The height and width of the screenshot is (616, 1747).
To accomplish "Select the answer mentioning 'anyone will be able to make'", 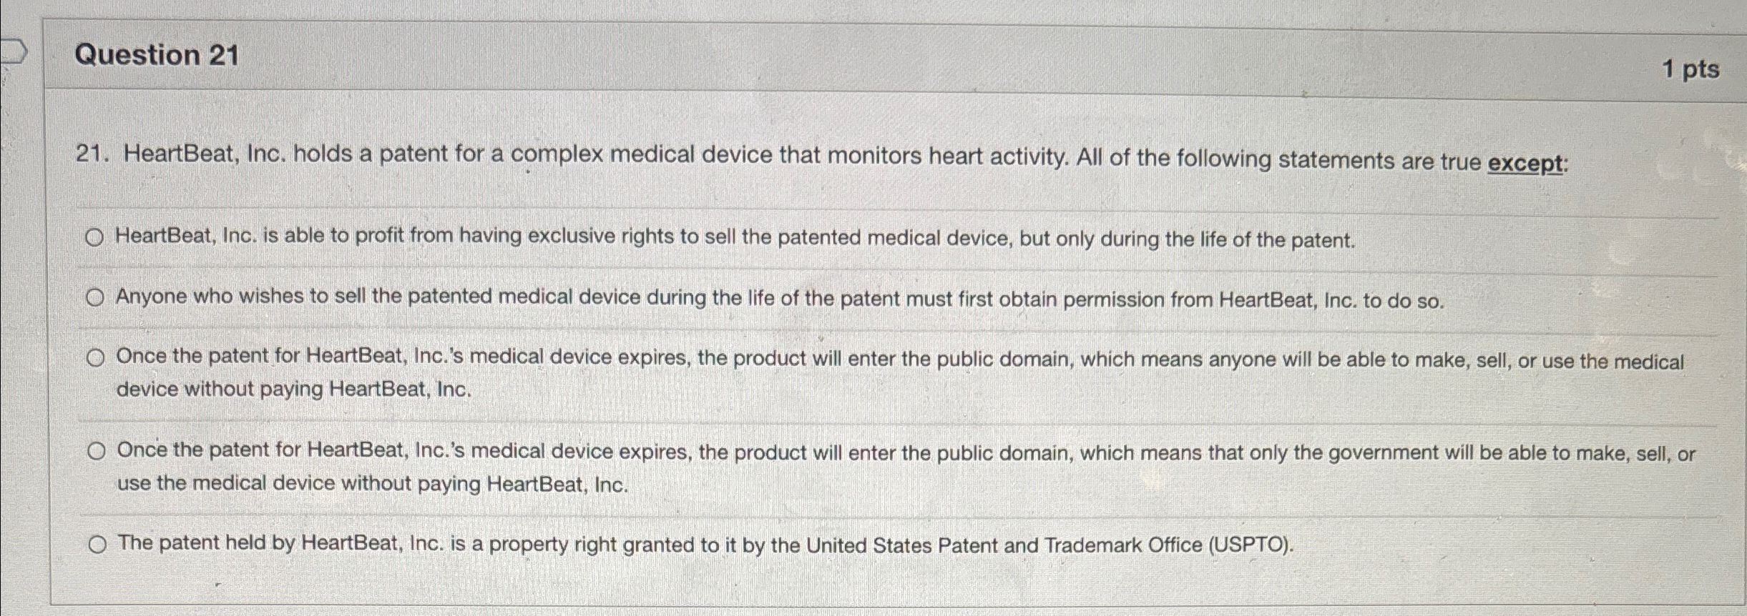I will [x=97, y=357].
